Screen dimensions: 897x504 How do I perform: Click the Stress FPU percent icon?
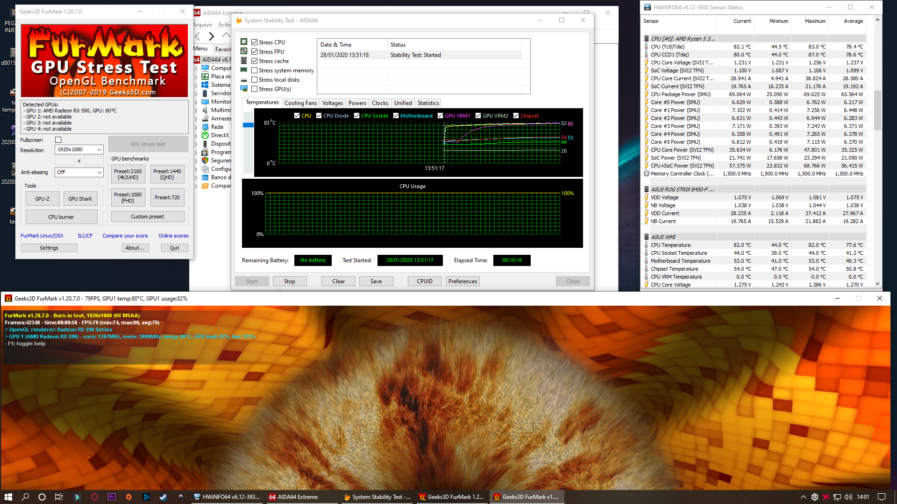pos(244,51)
